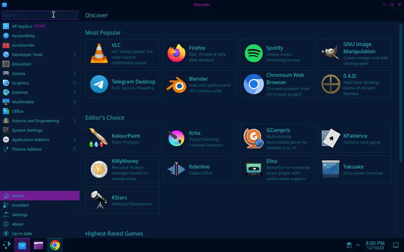Click the System Settings sidebar icon

coord(6,130)
